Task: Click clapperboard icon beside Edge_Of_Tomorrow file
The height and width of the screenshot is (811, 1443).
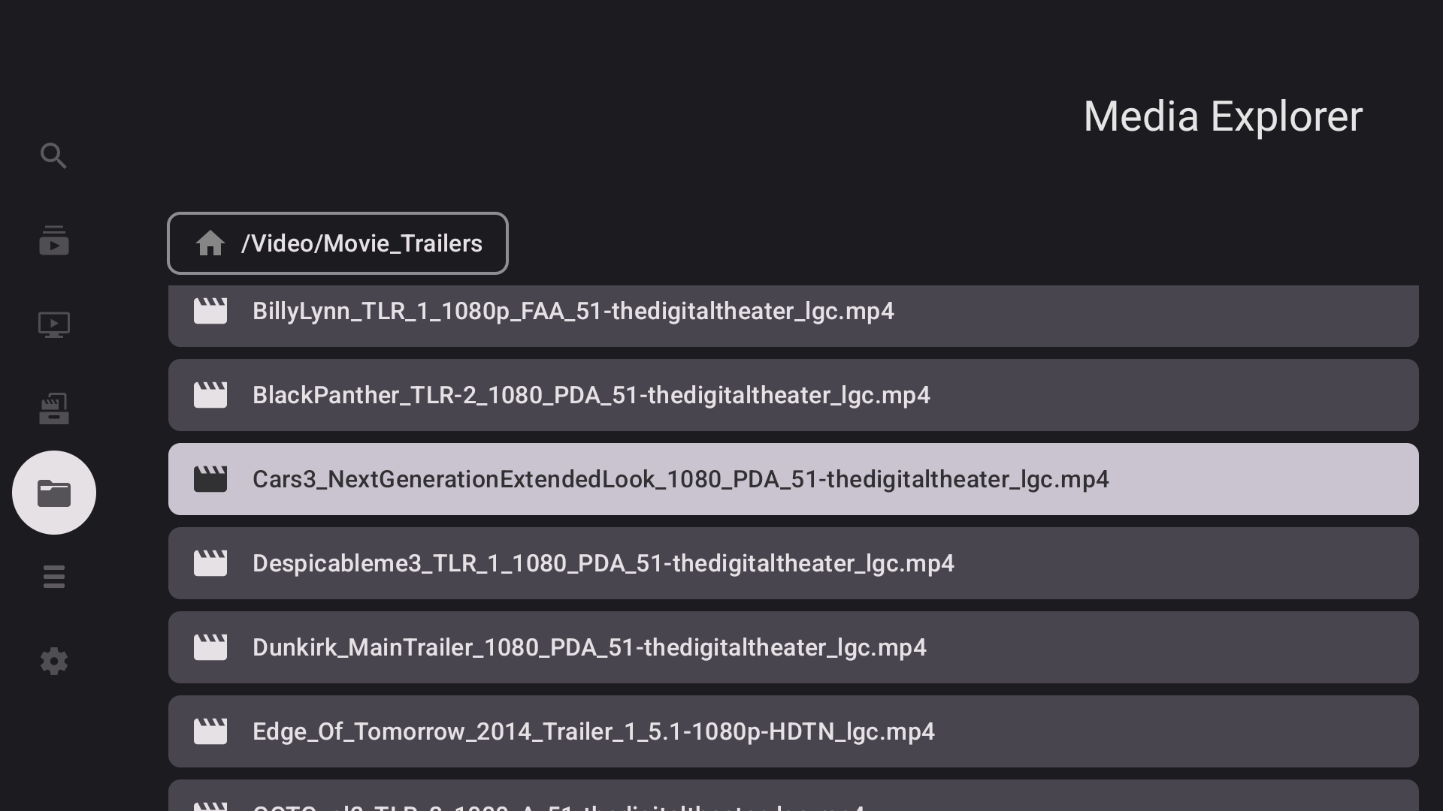Action: tap(210, 731)
